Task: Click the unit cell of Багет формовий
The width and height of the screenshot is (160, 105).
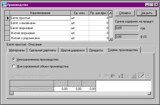Action: click(80, 28)
